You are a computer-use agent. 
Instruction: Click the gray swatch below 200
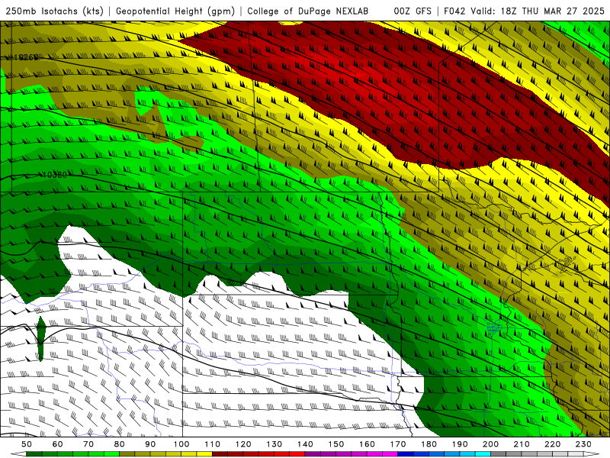(x=499, y=454)
